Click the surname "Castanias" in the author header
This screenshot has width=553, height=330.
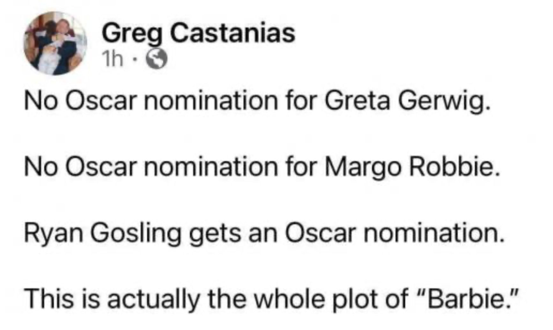[x=232, y=33]
